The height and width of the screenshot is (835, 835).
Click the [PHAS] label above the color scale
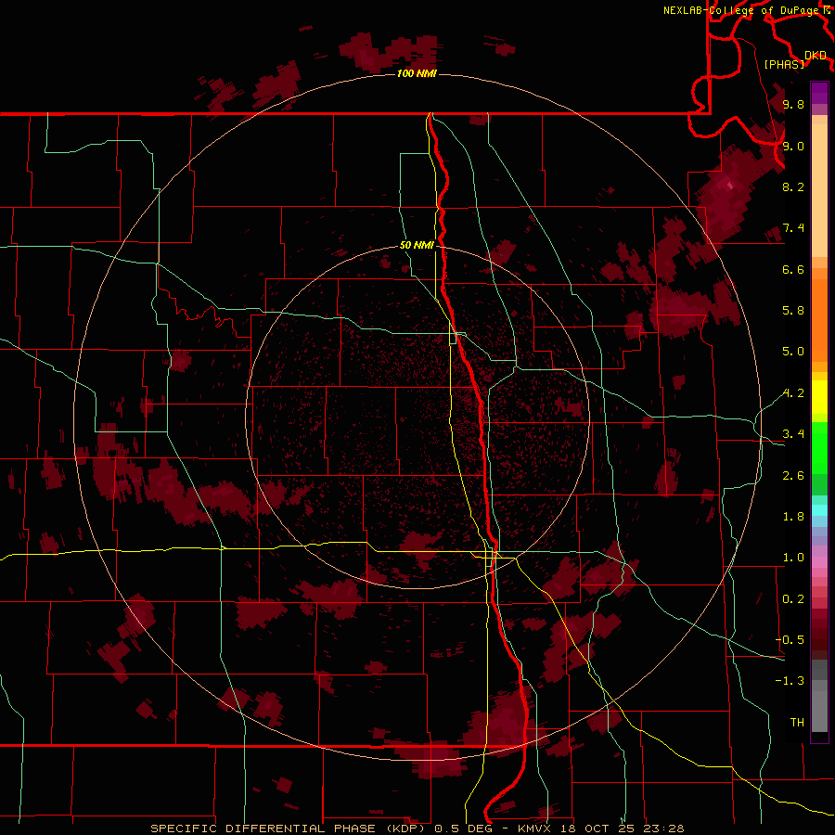(x=784, y=64)
